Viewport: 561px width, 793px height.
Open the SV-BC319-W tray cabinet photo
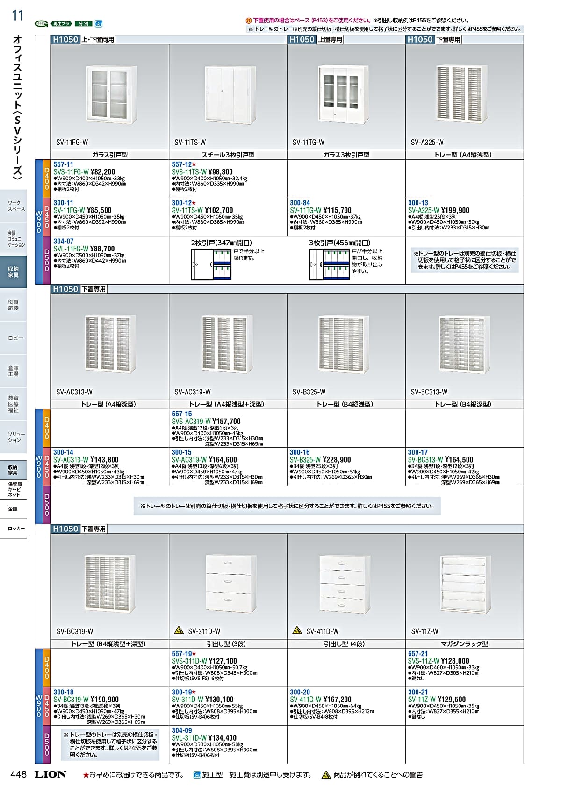[x=110, y=584]
